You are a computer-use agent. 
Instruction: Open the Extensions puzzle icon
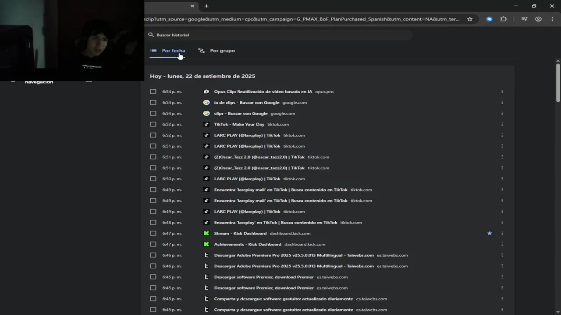point(504,19)
